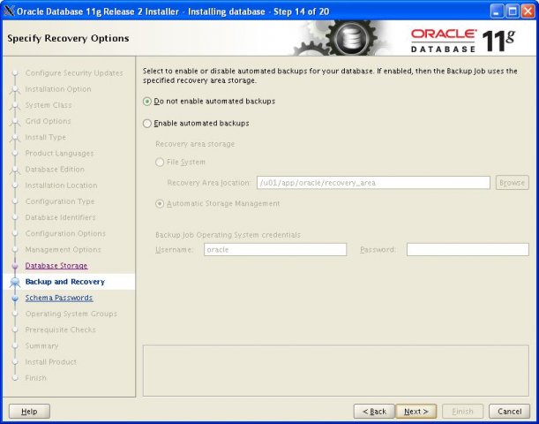This screenshot has height=424, width=539.
Task: Click Schema Passwords step bullet icon
Action: (15, 298)
